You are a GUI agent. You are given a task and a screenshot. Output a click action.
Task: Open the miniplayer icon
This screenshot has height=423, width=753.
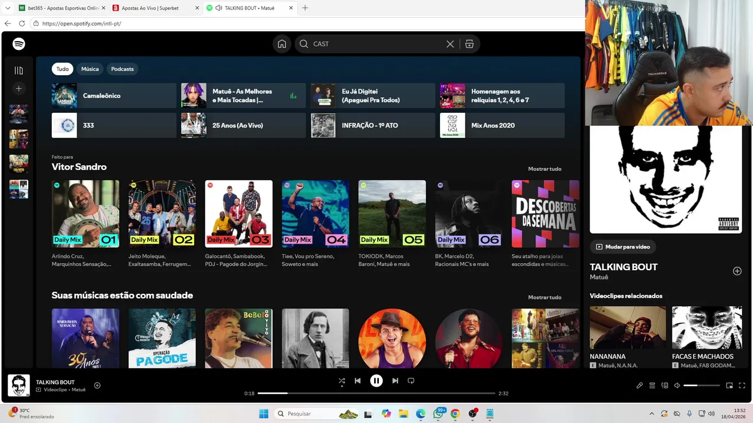tap(729, 385)
